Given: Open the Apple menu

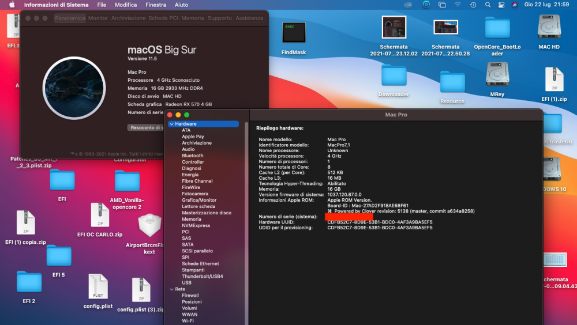Looking at the screenshot, I should [x=12, y=5].
